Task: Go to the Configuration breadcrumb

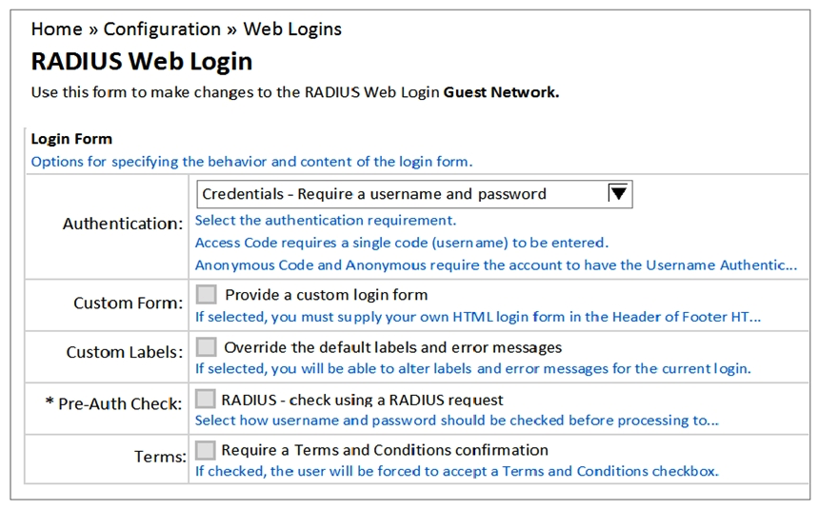Action: [x=162, y=29]
